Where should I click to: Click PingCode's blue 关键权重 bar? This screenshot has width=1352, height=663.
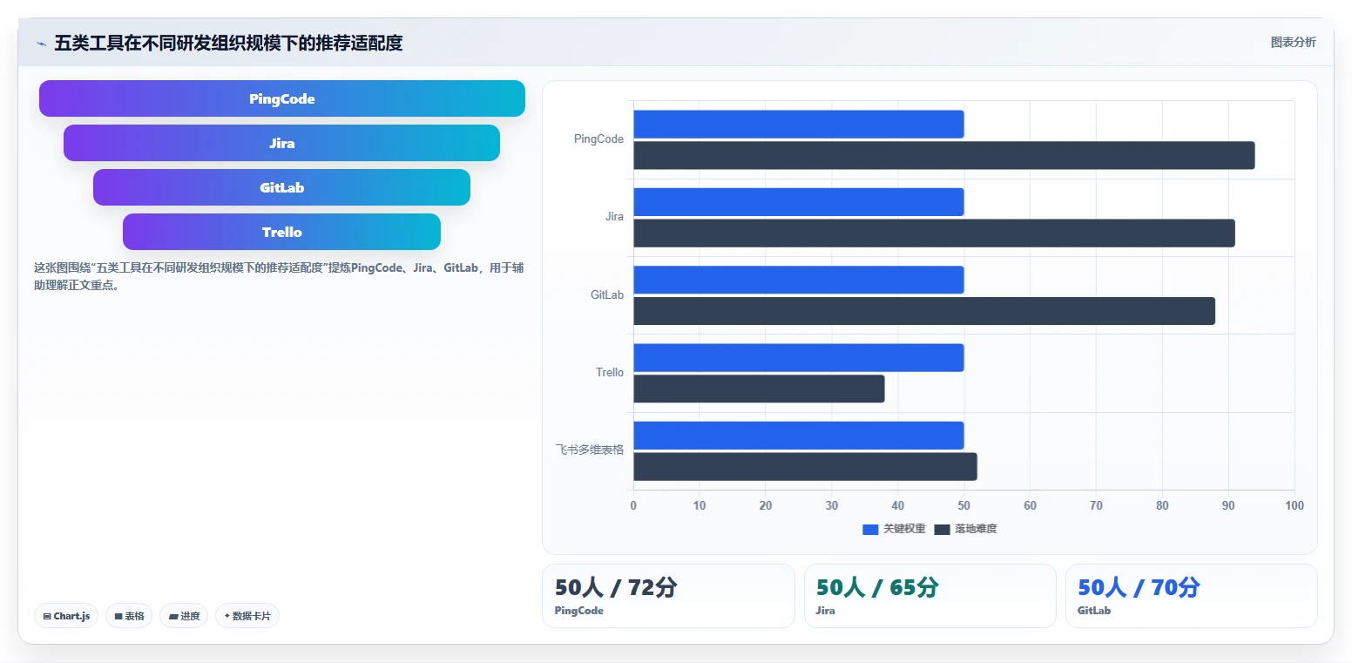[798, 124]
